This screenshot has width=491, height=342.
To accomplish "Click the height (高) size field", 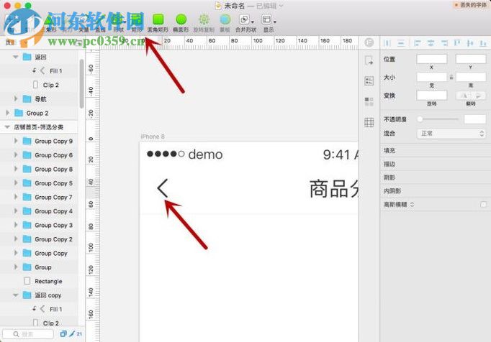I will coord(471,77).
